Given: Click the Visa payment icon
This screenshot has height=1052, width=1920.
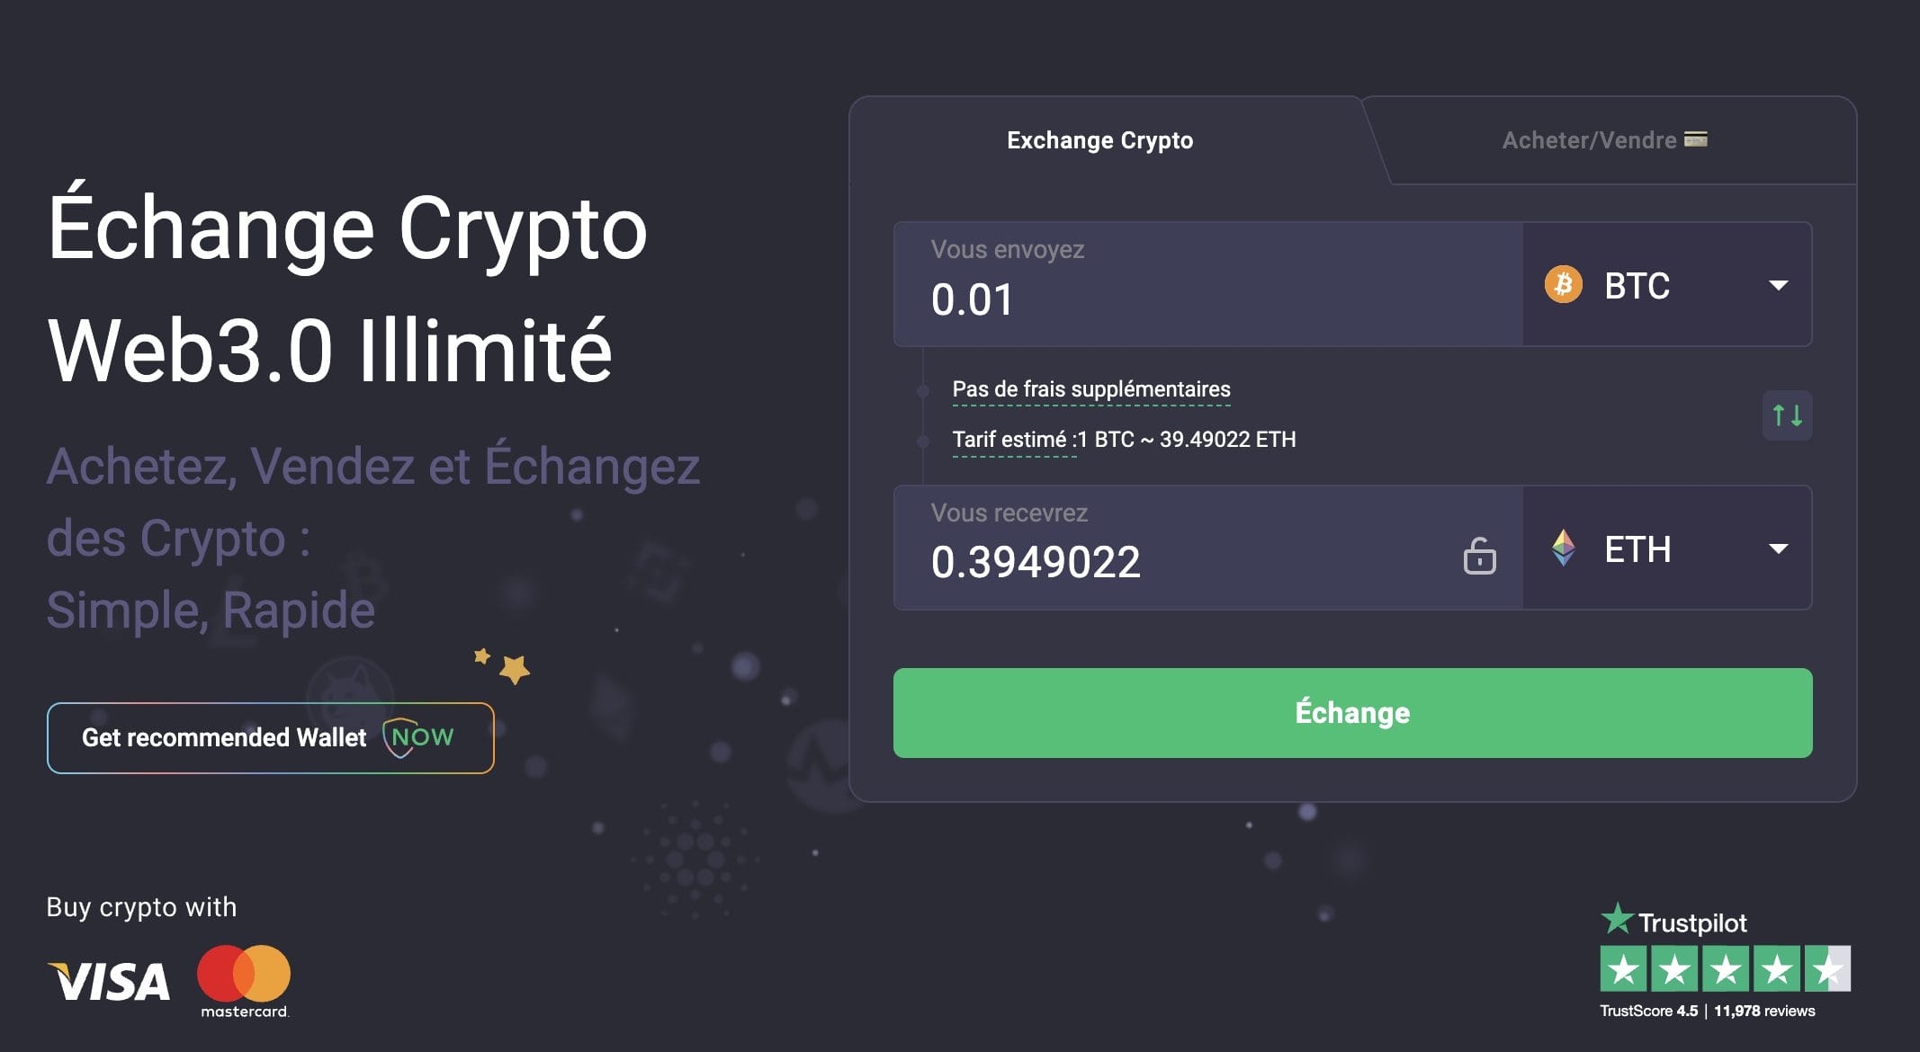Looking at the screenshot, I should 108,980.
